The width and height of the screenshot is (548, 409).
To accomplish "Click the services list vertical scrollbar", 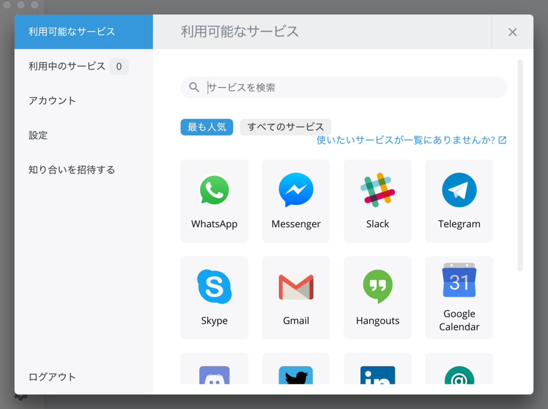I will point(520,166).
